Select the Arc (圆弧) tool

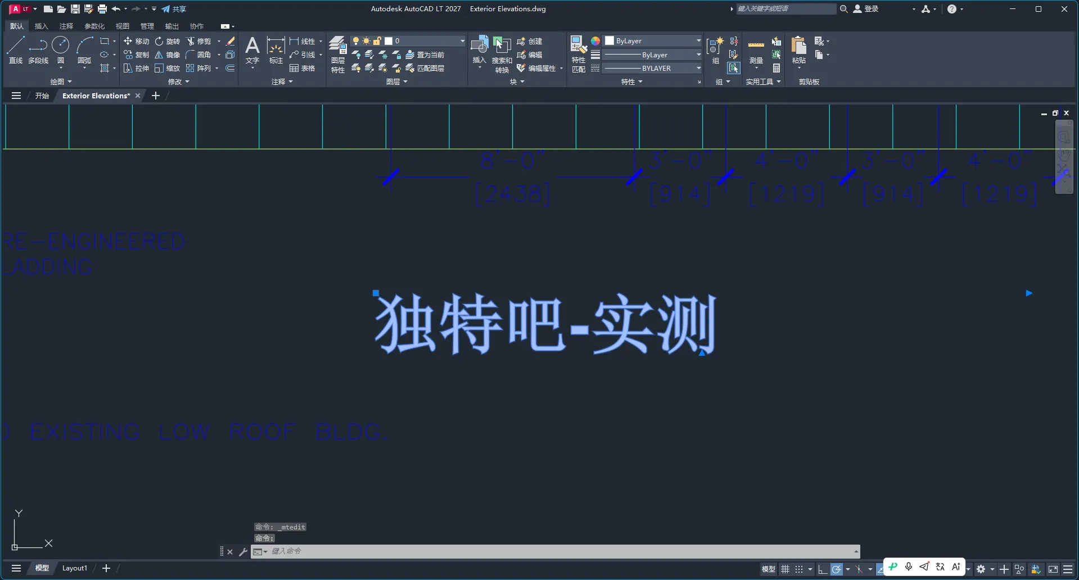point(84,49)
